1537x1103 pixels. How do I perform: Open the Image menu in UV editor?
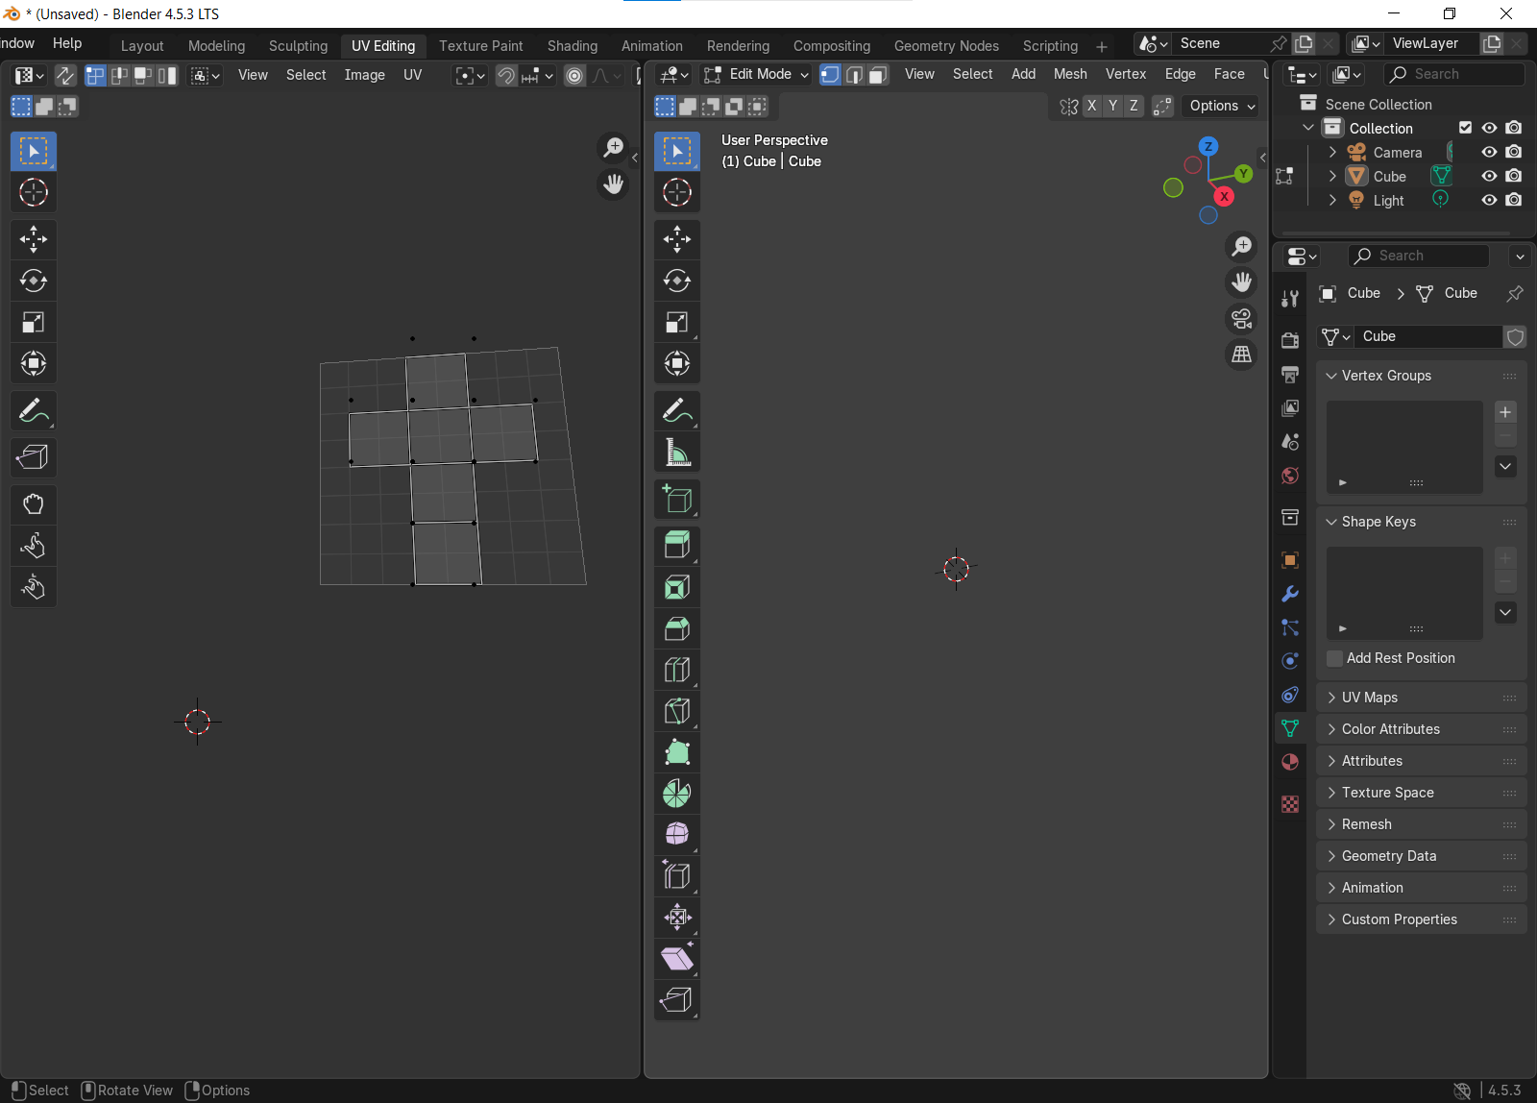point(365,75)
